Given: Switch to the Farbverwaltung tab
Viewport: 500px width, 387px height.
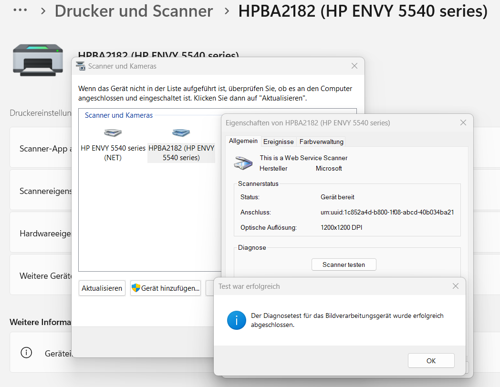Looking at the screenshot, I should tap(321, 142).
